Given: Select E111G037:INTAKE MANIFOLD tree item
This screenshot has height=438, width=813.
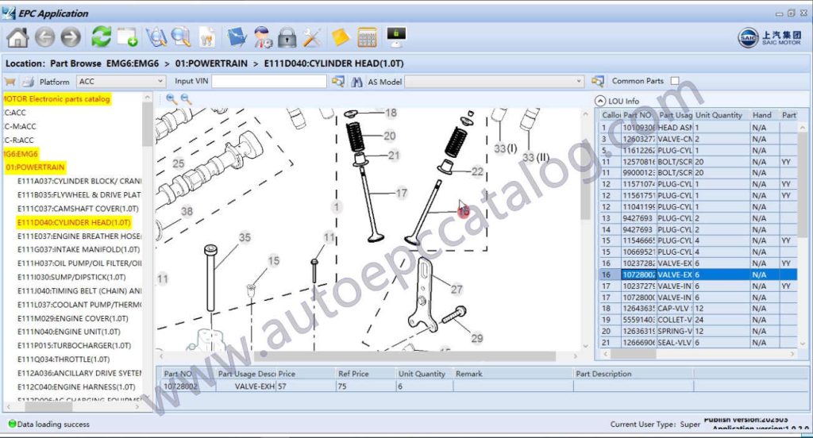Looking at the screenshot, I should point(79,249).
